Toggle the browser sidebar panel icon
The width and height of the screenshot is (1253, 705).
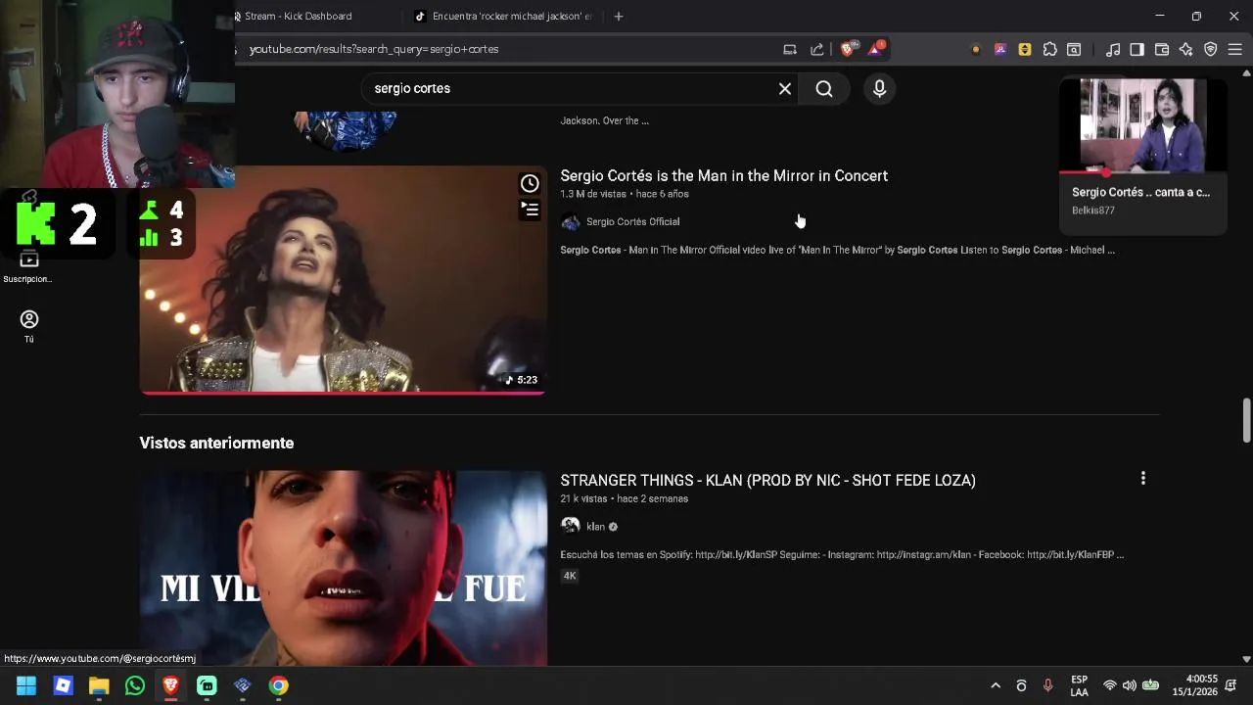click(x=1137, y=49)
